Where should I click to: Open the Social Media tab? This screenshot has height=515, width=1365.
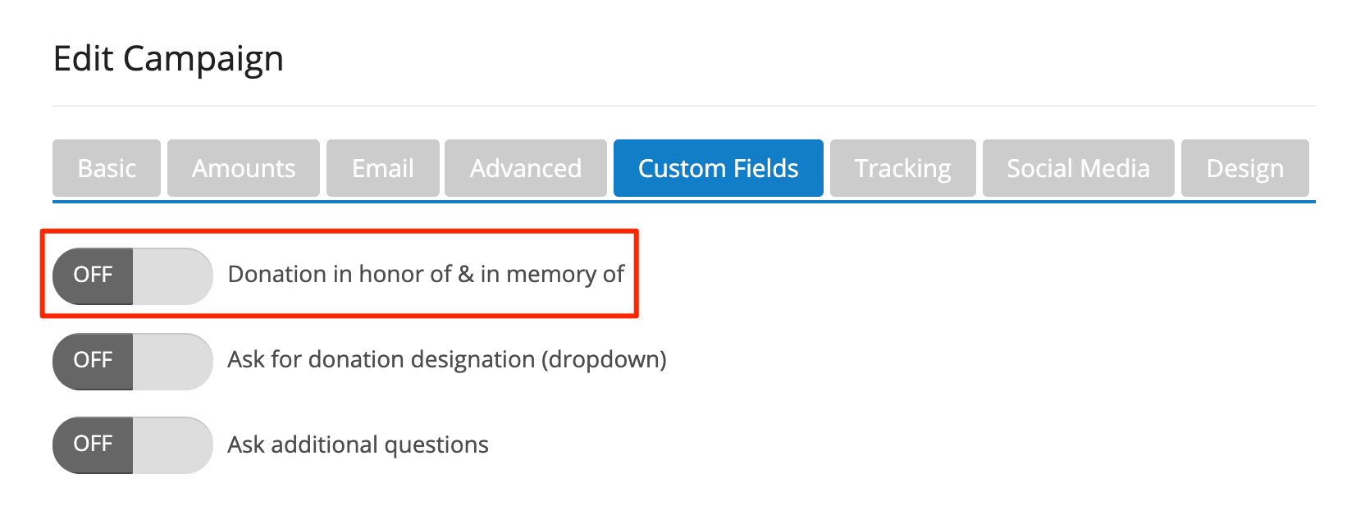pyautogui.click(x=1079, y=168)
